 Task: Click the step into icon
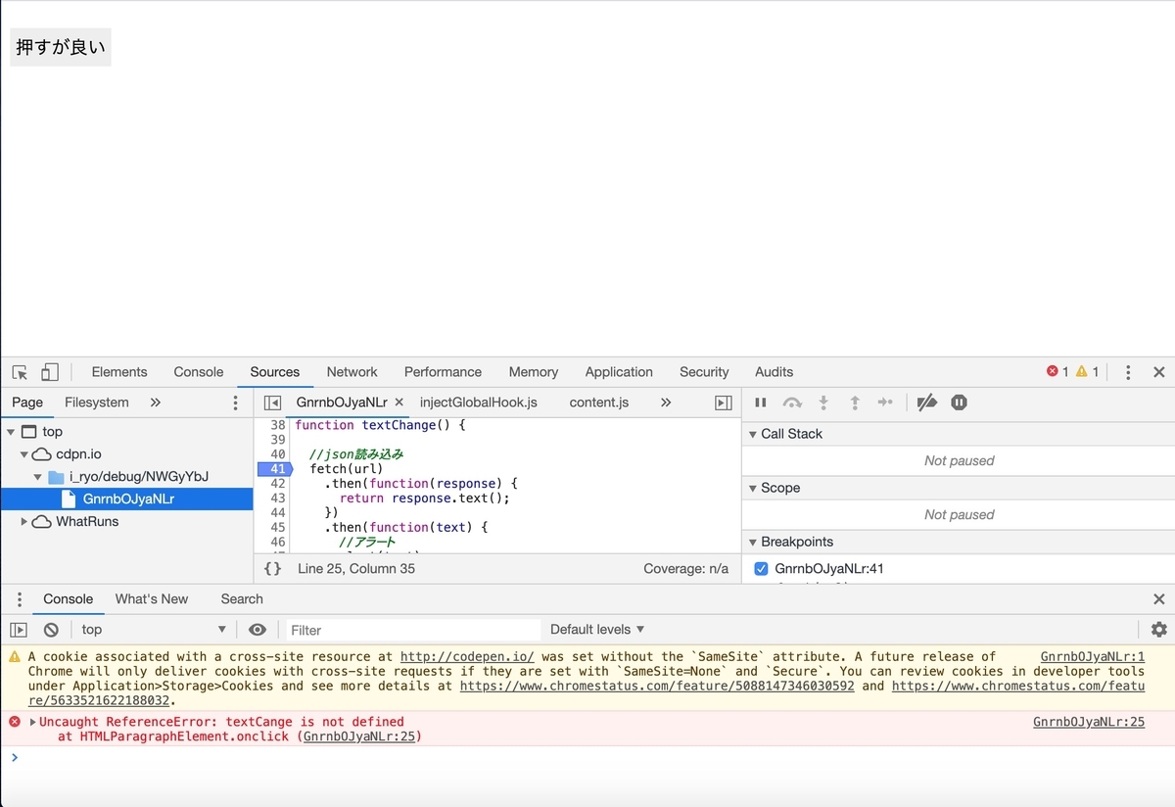823,403
